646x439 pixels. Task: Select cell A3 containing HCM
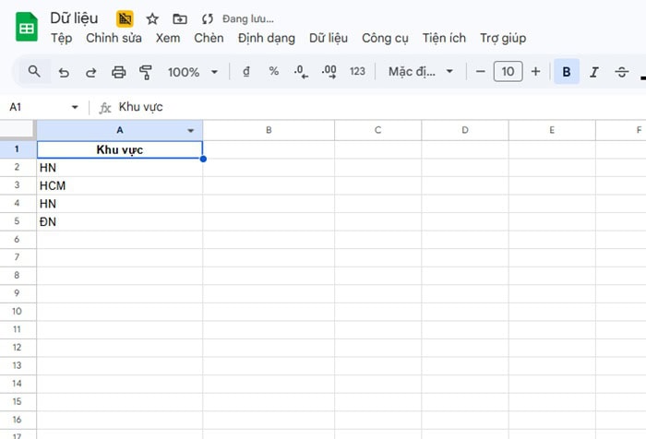click(120, 185)
